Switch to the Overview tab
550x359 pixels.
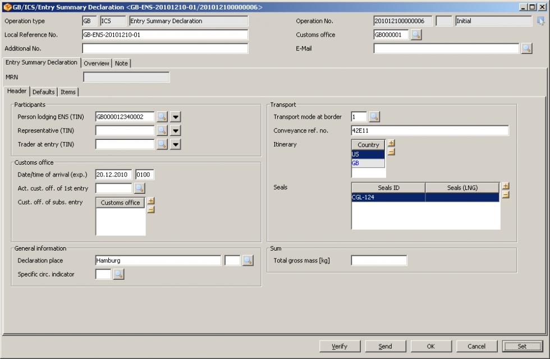tap(97, 63)
